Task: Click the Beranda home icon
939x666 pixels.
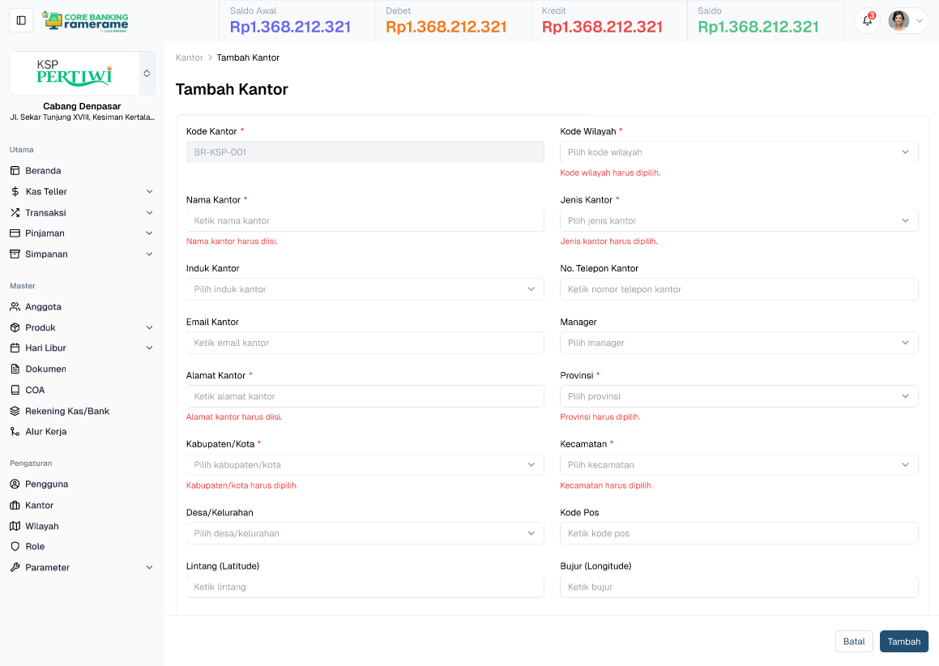Action: pos(15,171)
